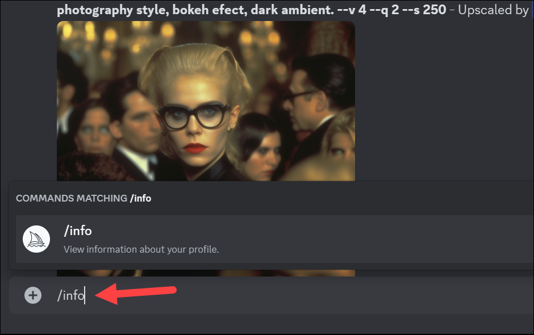534x335 pixels.
Task: Click the blue user mention after Upscaled by
Action: [532, 10]
